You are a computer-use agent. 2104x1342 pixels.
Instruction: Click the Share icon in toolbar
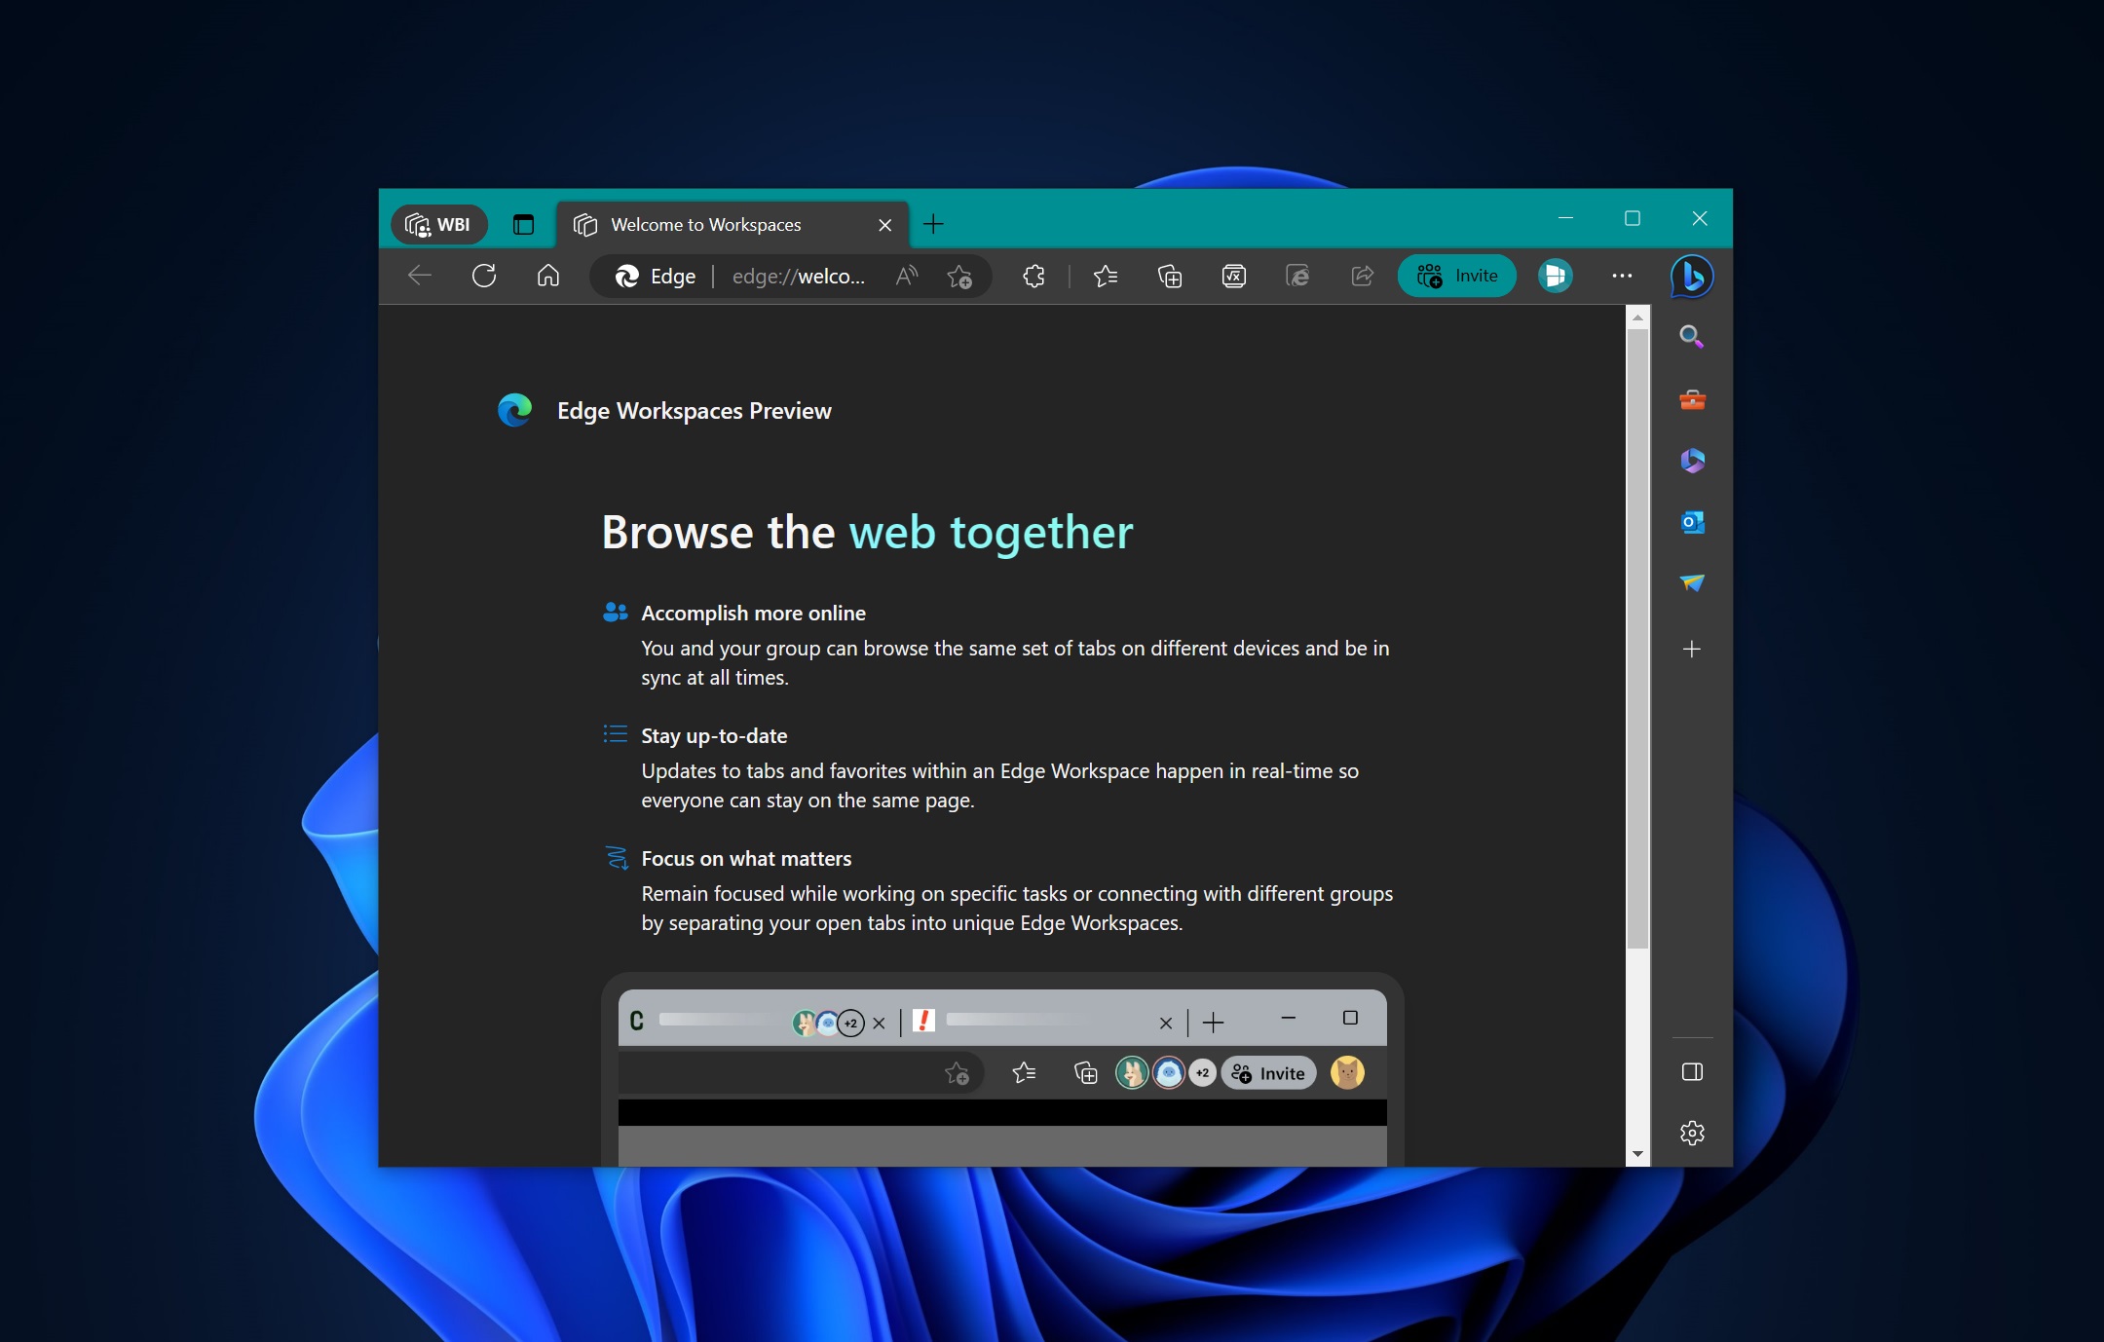[1363, 277]
